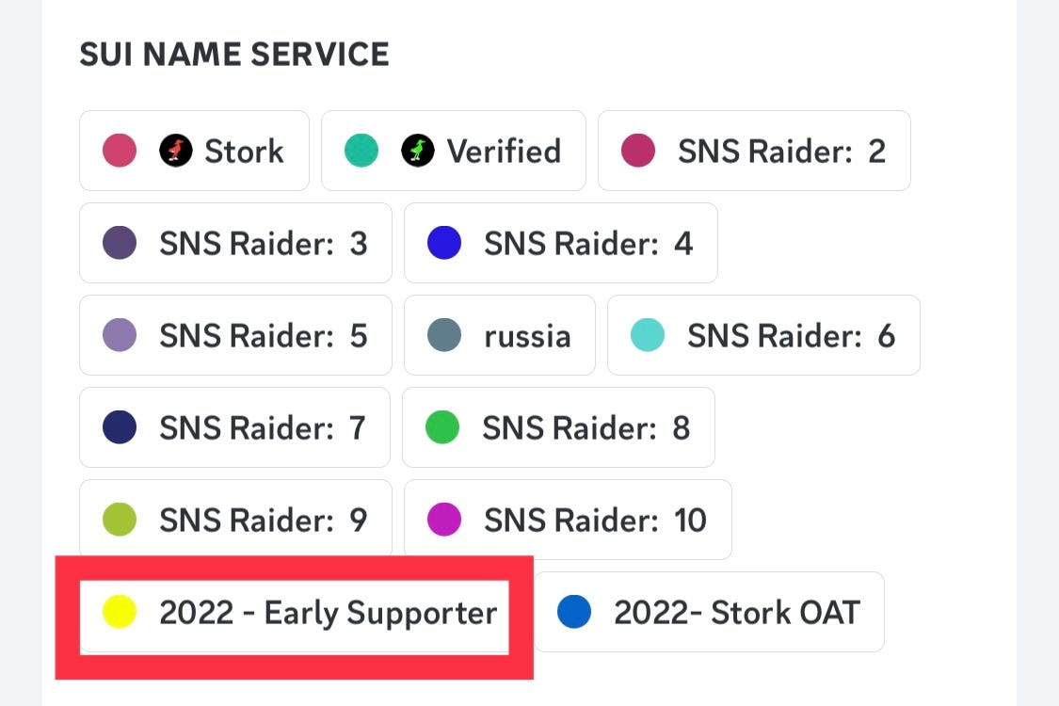Select the Stork badge
The height and width of the screenshot is (706, 1059).
[194, 150]
